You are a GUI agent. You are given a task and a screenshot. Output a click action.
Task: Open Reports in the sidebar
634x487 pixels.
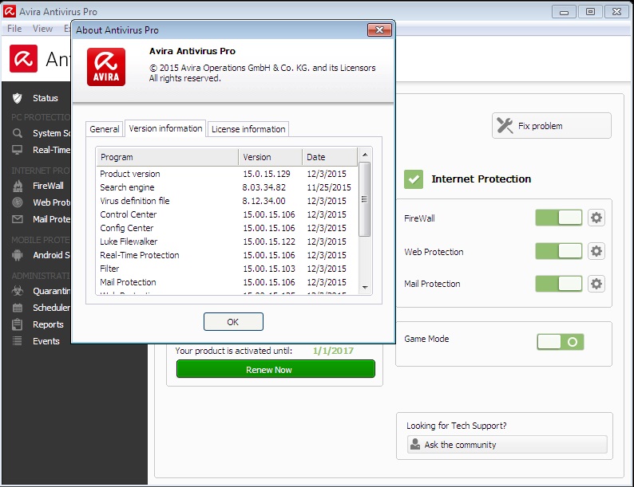click(x=48, y=324)
